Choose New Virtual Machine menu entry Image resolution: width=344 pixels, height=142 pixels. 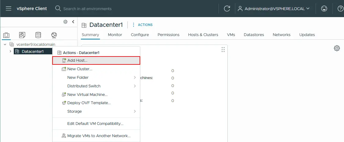tap(96, 95)
